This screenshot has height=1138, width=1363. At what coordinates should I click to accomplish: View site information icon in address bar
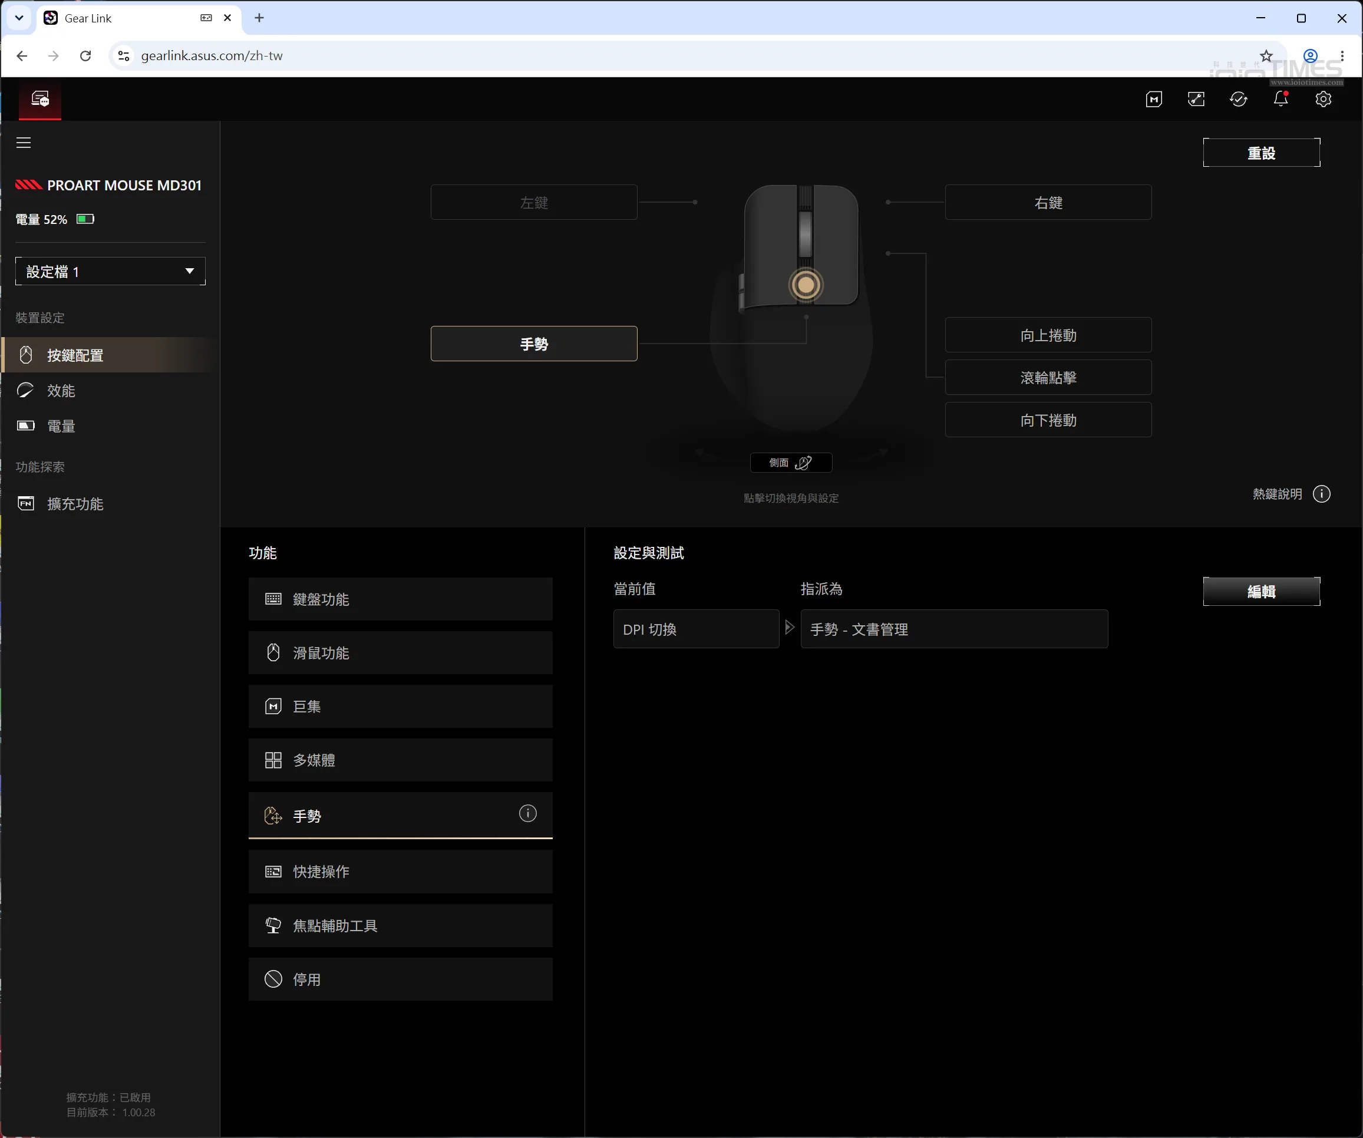click(x=123, y=56)
